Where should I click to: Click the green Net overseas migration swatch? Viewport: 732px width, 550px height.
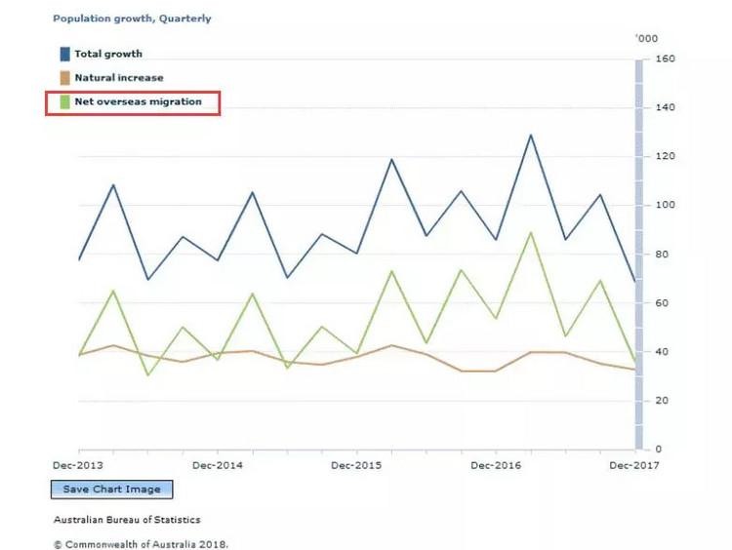[64, 102]
